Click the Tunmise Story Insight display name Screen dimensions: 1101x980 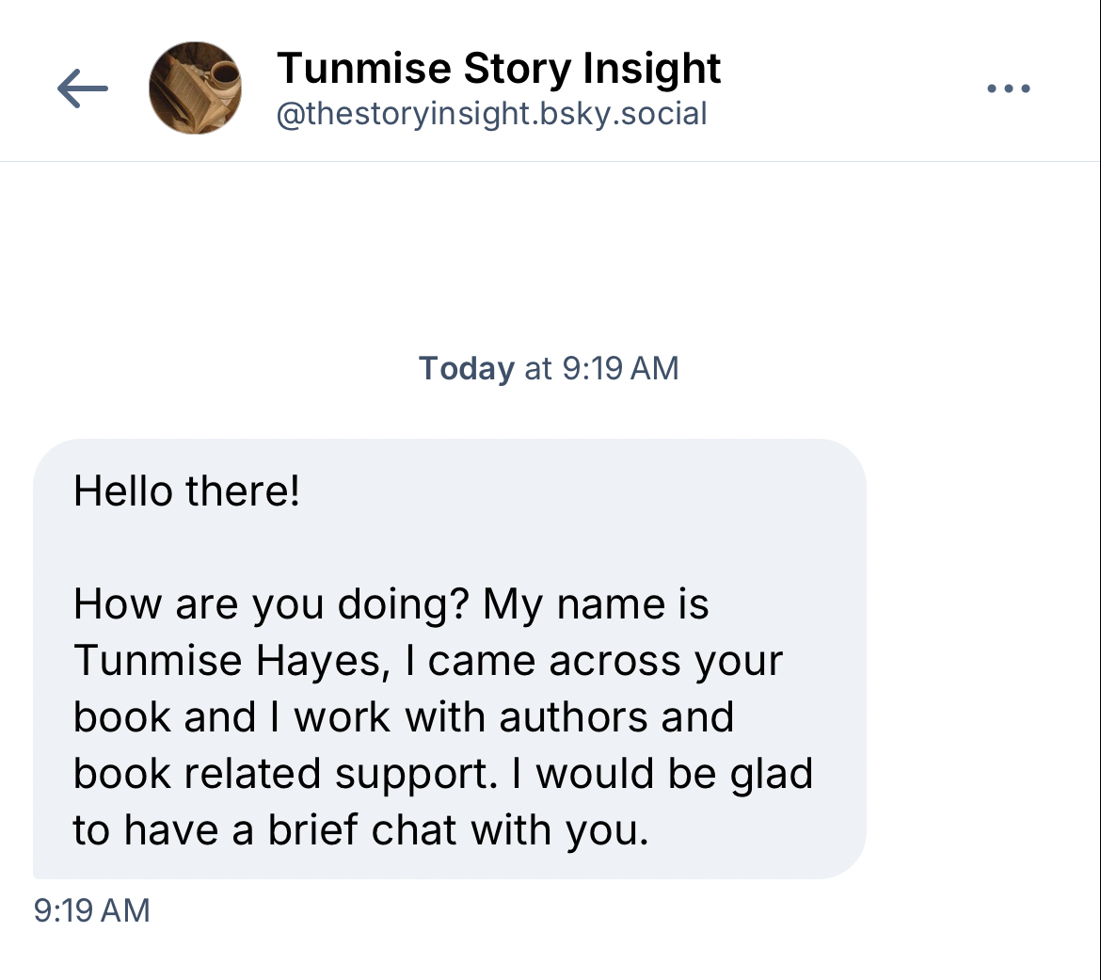click(x=498, y=69)
